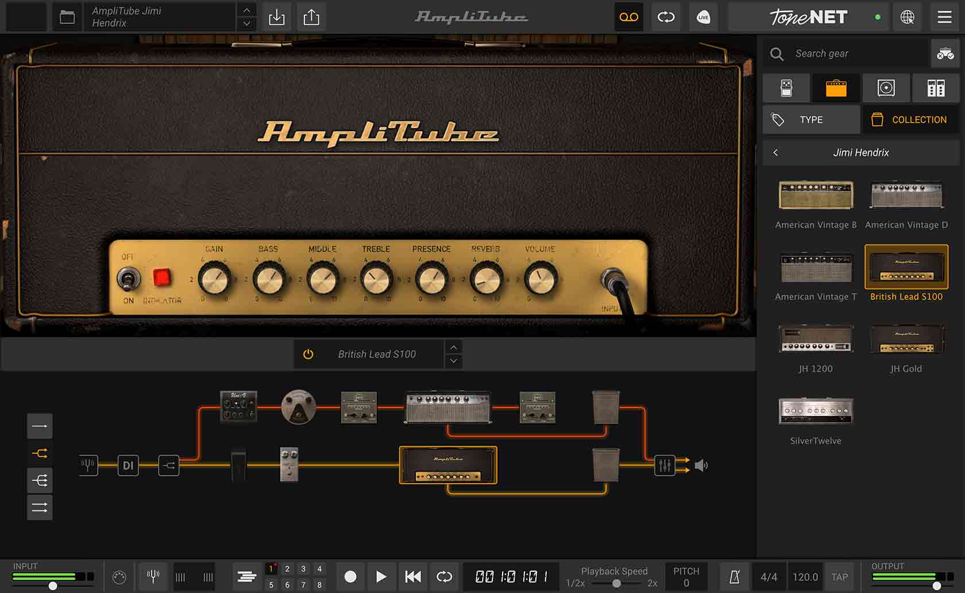Click the record button

tap(350, 576)
